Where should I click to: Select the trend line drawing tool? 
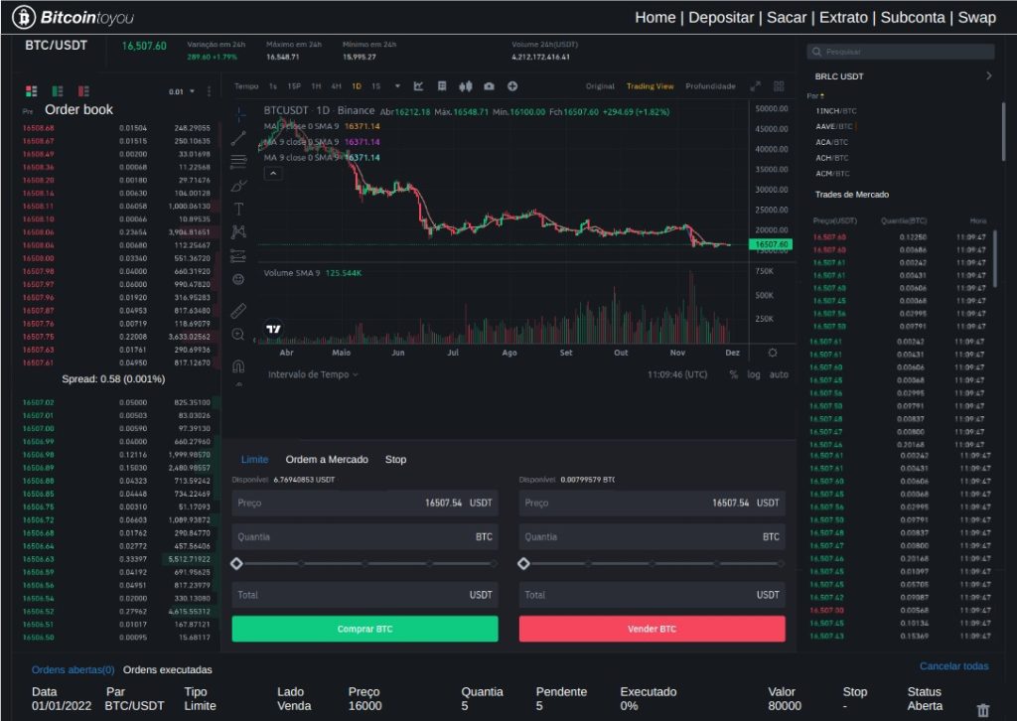238,137
